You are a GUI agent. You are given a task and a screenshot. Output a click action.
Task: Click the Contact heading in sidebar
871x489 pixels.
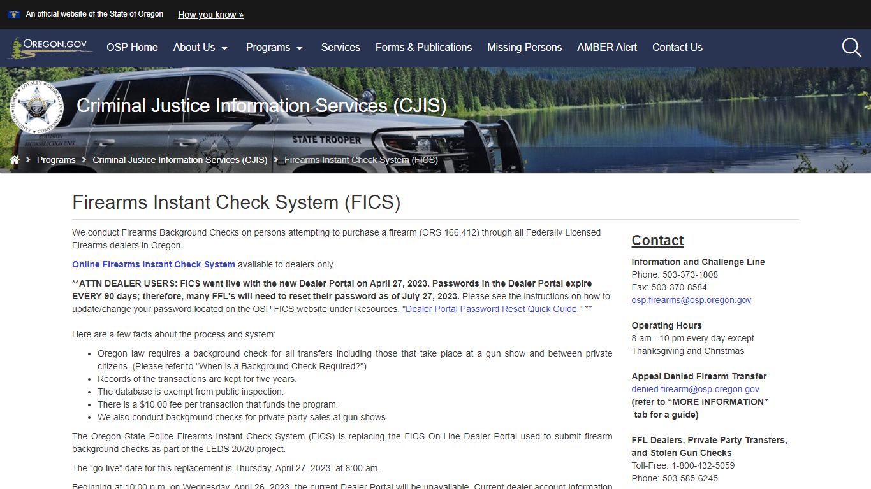coord(657,240)
